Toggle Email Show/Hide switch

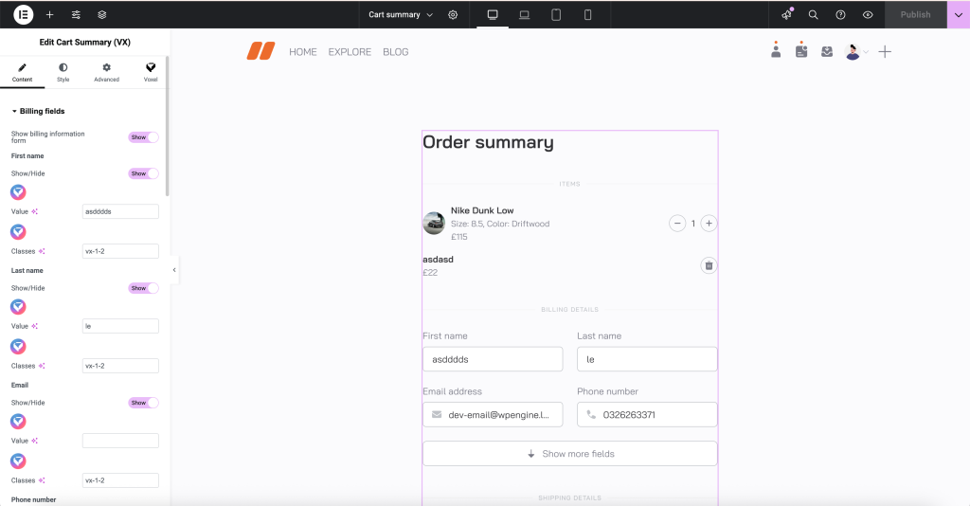(x=143, y=403)
